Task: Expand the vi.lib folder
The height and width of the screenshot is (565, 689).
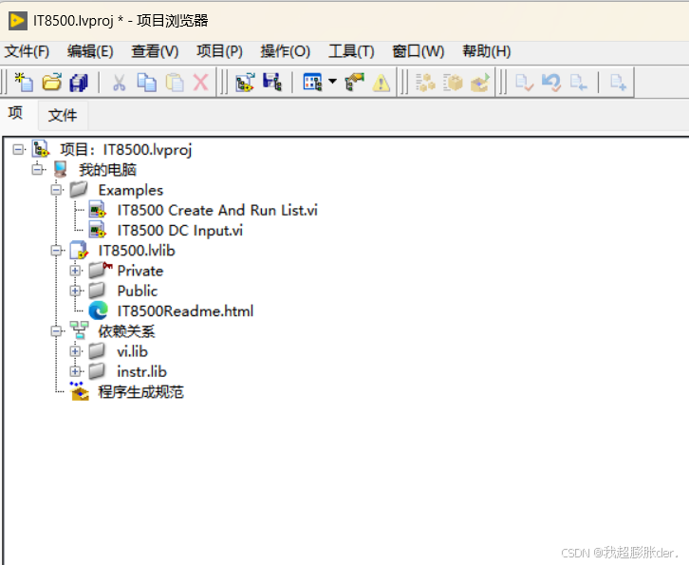Action: click(x=75, y=351)
